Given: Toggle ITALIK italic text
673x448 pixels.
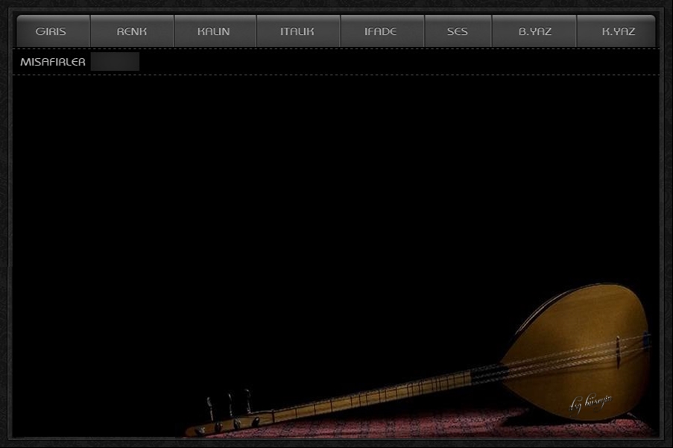Looking at the screenshot, I should click(x=297, y=31).
